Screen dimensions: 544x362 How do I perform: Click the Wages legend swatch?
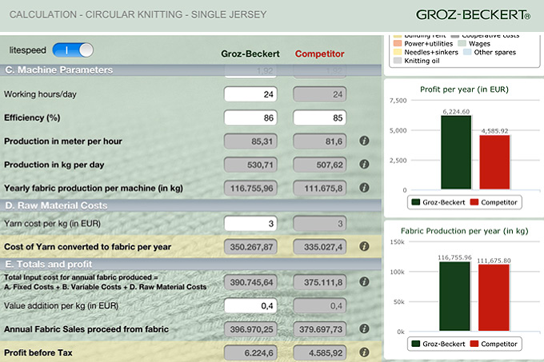tap(462, 43)
